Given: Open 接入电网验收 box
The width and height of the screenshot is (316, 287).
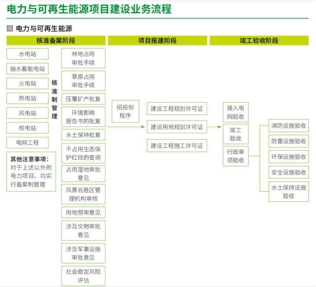Looking at the screenshot, I should click(x=236, y=112).
